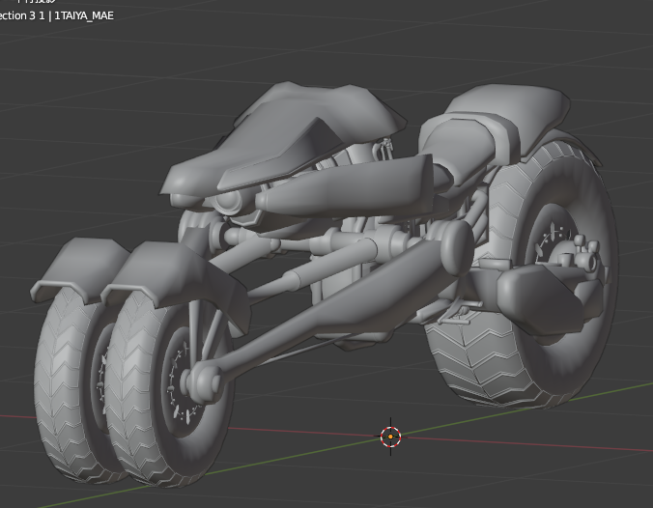The height and width of the screenshot is (508, 653).
Task: Select the round headlight under the front cowl
Action: [x=229, y=203]
